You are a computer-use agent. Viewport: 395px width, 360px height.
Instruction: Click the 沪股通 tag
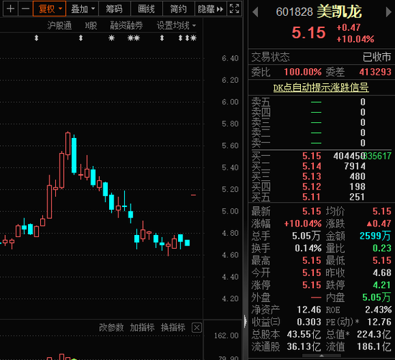coord(60,25)
